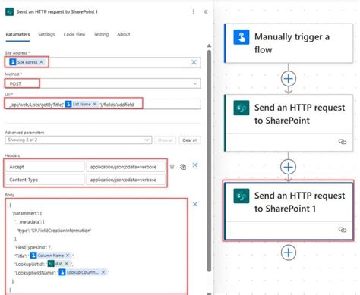Image resolution: width=360 pixels, height=295 pixels.
Task: Remove the d.Id token from body
Action: point(67,264)
